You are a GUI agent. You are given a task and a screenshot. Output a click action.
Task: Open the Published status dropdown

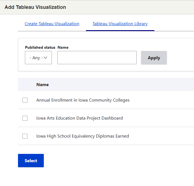[x=38, y=58]
